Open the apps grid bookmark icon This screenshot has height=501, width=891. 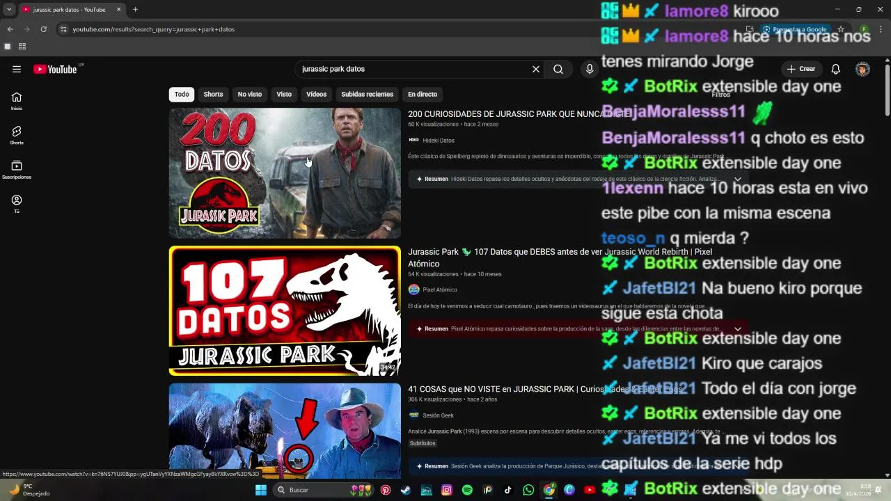(22, 47)
